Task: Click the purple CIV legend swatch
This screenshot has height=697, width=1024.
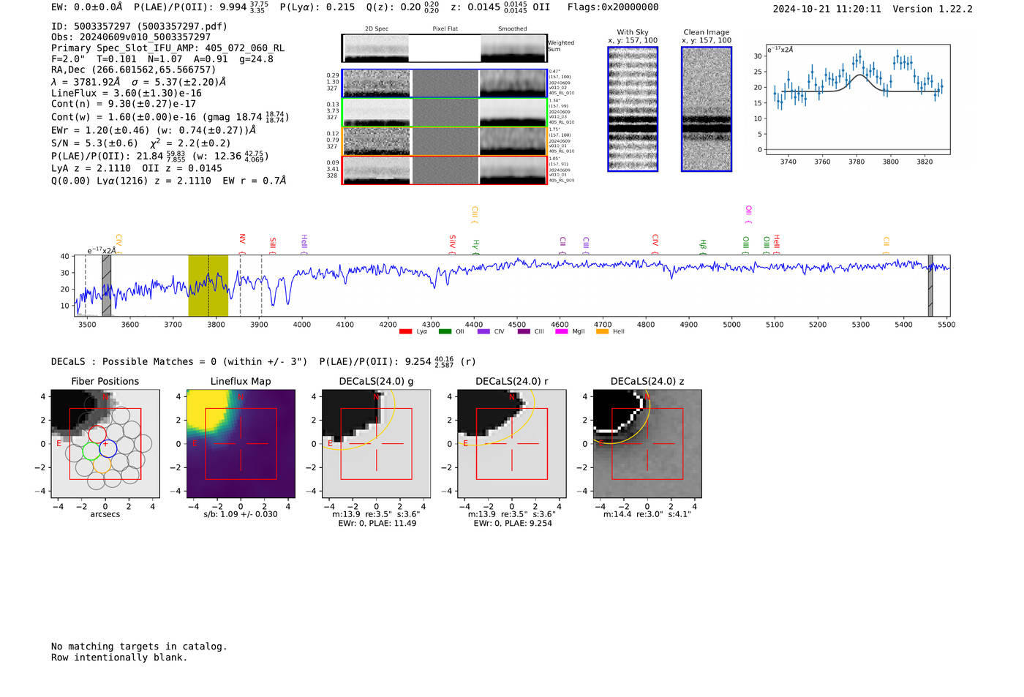Action: (483, 332)
